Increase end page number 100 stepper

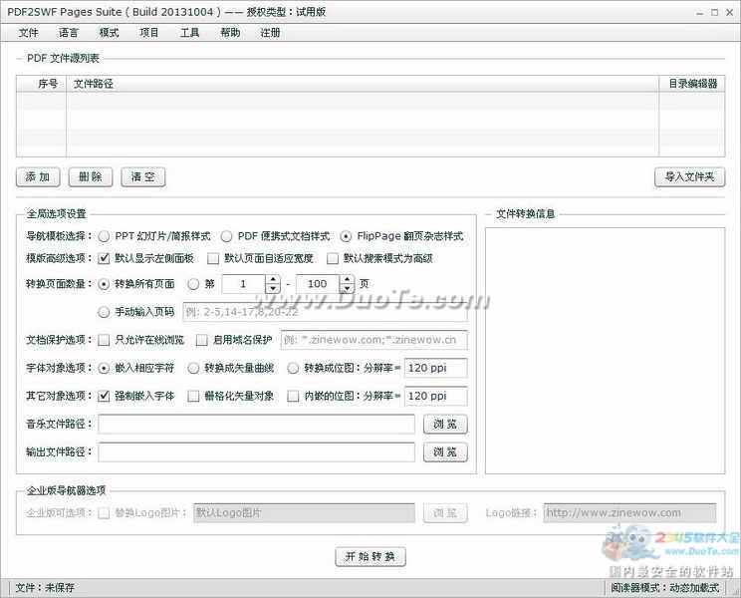[347, 280]
